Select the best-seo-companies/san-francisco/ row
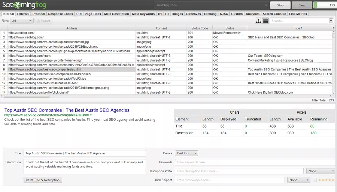Viewport: 337px width, 192px height. [x=166, y=74]
